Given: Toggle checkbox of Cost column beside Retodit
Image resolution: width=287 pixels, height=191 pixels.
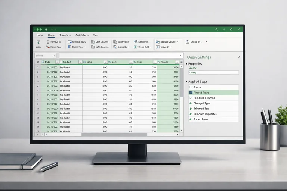Looking at the screenshot, I should 135,62.
